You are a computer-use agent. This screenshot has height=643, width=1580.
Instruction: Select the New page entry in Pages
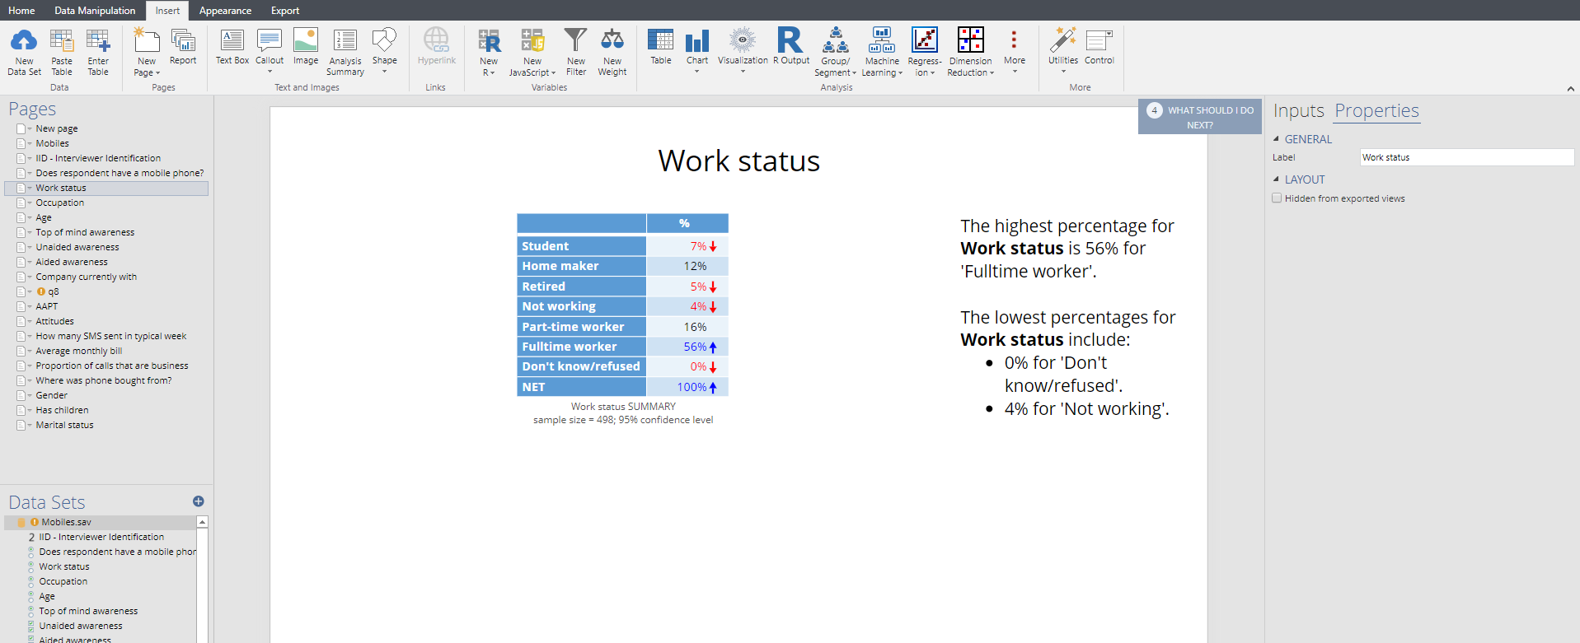coord(56,128)
